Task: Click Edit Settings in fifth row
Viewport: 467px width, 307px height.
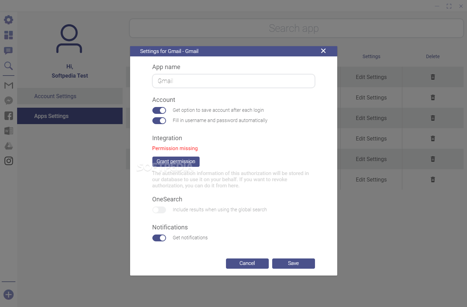Action: click(x=371, y=159)
